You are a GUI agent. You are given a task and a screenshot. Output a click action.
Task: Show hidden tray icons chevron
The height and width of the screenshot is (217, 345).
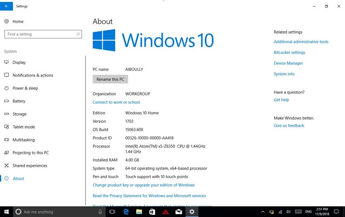(x=263, y=212)
